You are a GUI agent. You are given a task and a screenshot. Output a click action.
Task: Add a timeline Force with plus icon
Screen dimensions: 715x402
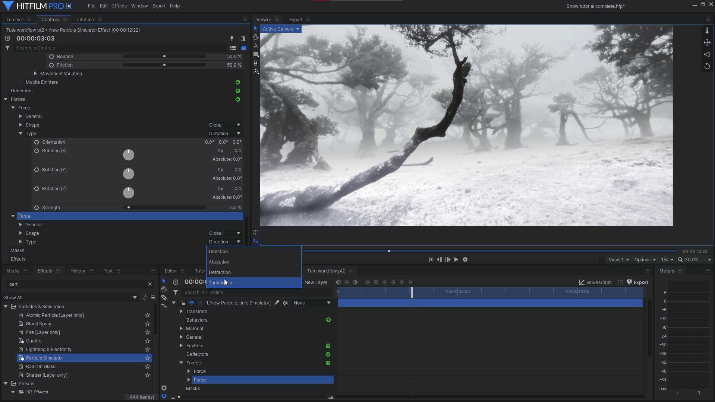[328, 363]
